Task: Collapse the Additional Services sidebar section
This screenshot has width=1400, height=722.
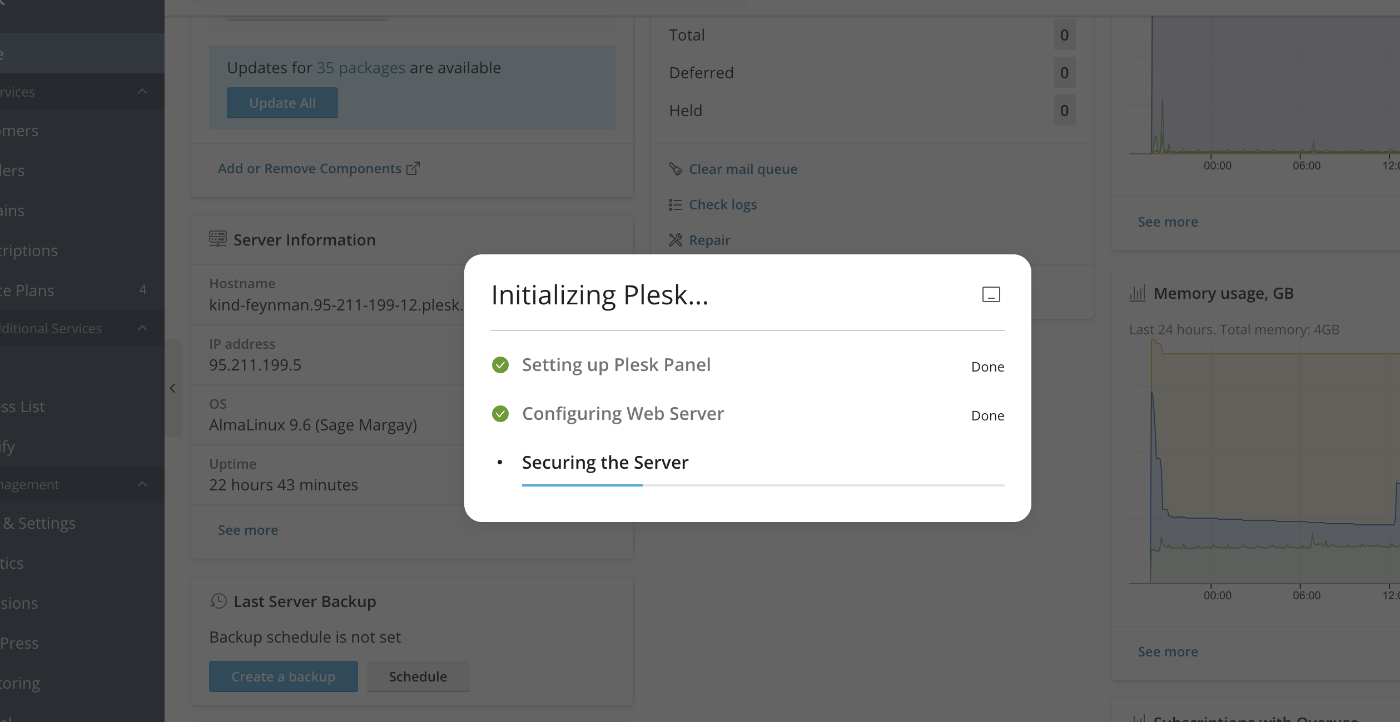Action: (142, 328)
